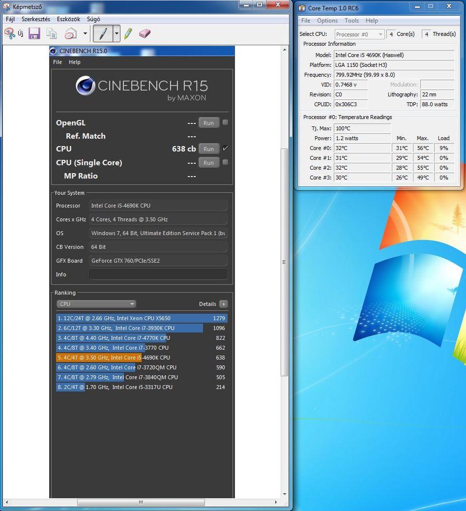Click the TDP 88.0 watts value

(x=437, y=104)
